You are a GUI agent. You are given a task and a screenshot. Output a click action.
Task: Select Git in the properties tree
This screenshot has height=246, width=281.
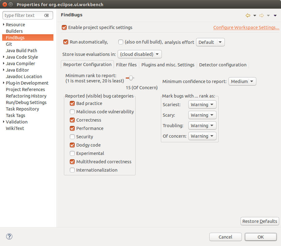click(9, 44)
